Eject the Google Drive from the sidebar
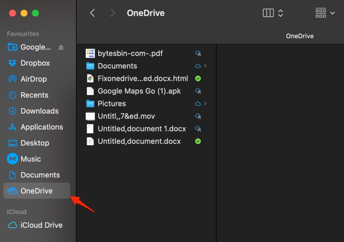The width and height of the screenshot is (344, 242). click(x=61, y=47)
